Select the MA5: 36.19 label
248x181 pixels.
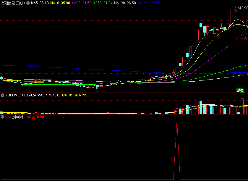coord(40,3)
